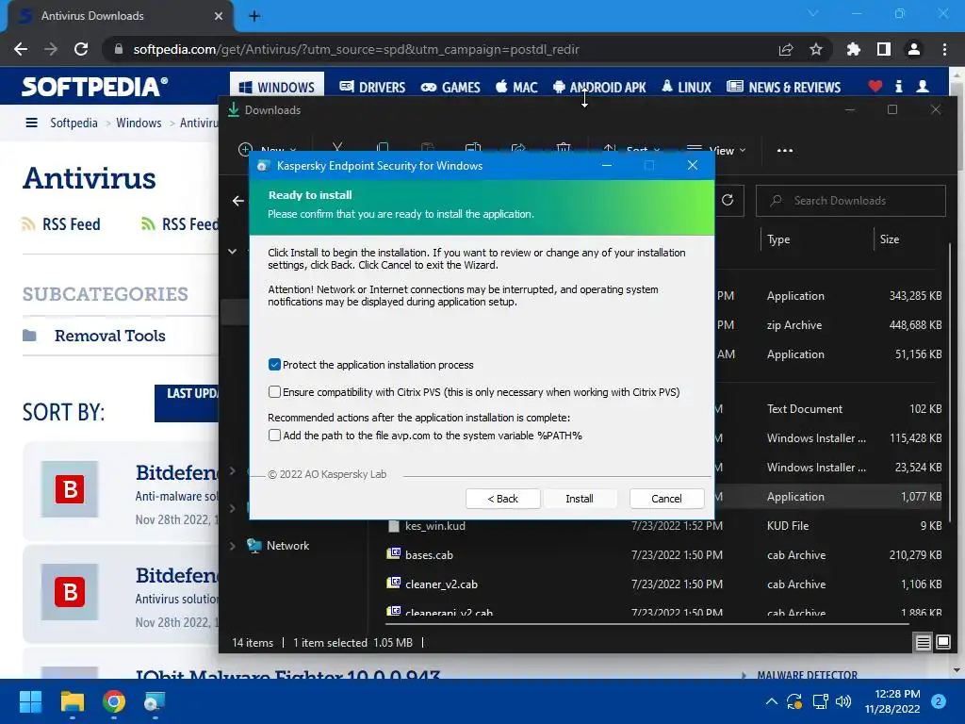This screenshot has width=965, height=724.
Task: Open the Softpedia hamburger menu
Action: pyautogui.click(x=31, y=123)
